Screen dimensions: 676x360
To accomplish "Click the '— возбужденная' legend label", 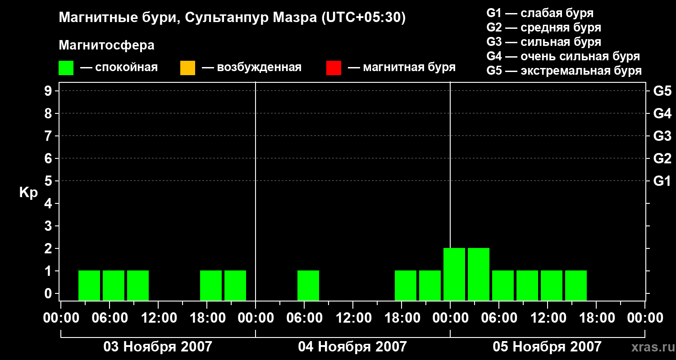I will pos(251,68).
